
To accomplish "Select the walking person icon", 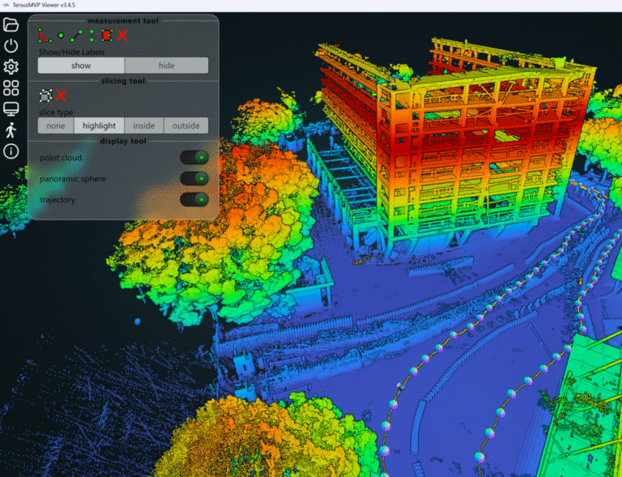I will [11, 130].
